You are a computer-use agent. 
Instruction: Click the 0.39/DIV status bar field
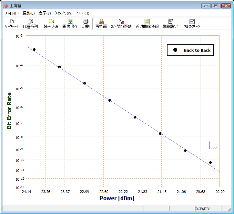[208, 209]
